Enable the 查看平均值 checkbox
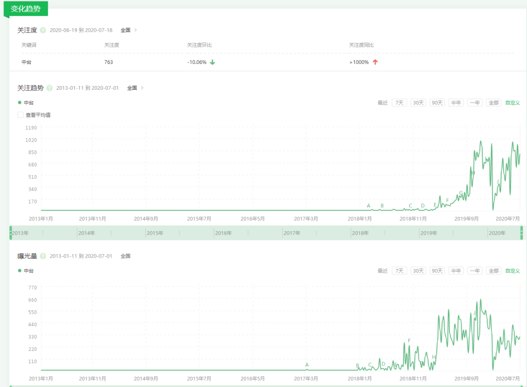Viewport: 527px width, 387px height. 20,115
